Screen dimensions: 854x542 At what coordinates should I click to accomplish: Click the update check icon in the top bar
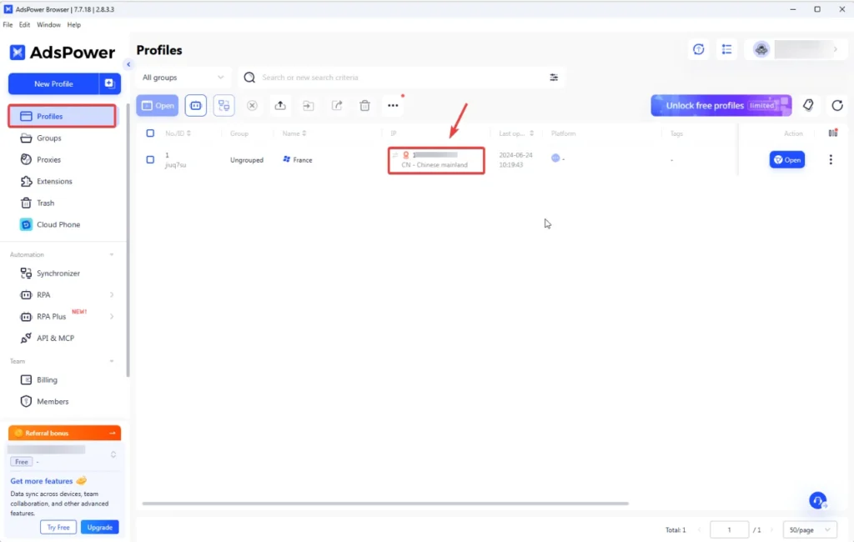click(x=699, y=49)
